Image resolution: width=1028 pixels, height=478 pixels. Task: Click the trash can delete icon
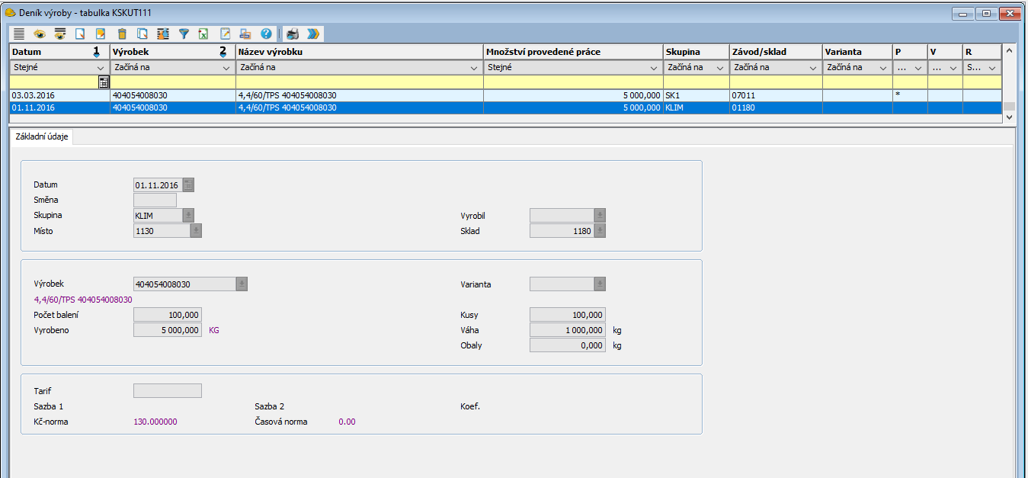(x=122, y=34)
